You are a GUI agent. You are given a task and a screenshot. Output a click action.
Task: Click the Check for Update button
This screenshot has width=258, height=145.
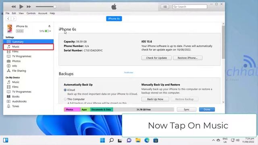tap(156, 58)
